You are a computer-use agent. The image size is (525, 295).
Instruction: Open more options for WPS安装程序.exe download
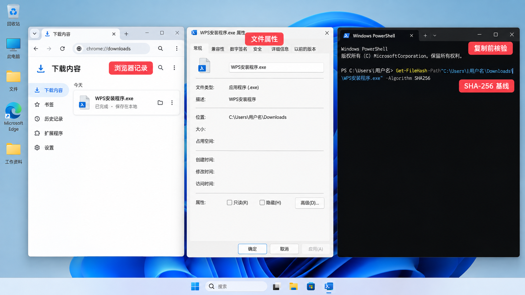point(172,103)
